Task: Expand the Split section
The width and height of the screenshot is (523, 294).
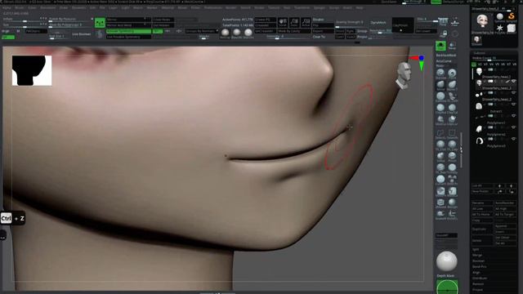Action: (x=476, y=249)
